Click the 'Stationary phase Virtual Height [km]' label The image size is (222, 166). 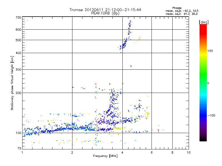coord(12,83)
